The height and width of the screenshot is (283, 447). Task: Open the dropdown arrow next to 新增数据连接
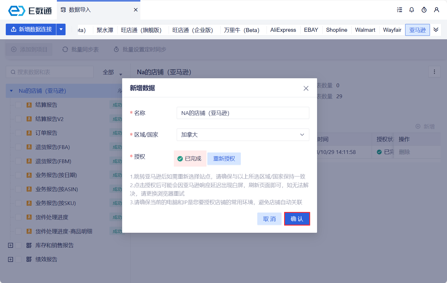click(x=61, y=29)
